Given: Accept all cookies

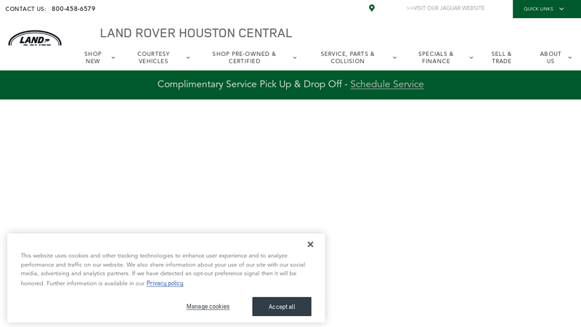Looking at the screenshot, I should 282,307.
